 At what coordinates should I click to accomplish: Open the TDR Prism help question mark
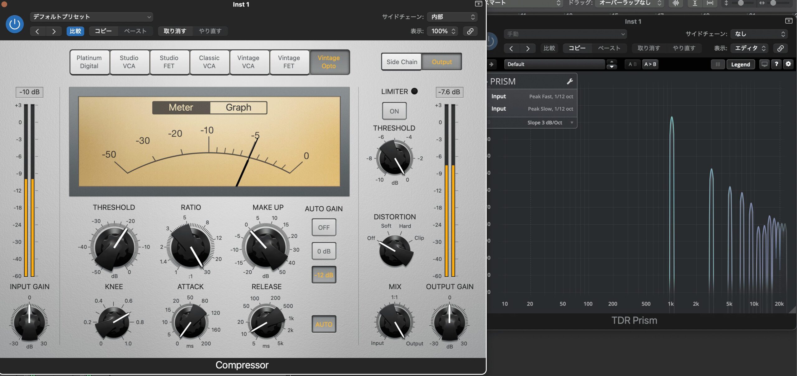[x=776, y=64]
